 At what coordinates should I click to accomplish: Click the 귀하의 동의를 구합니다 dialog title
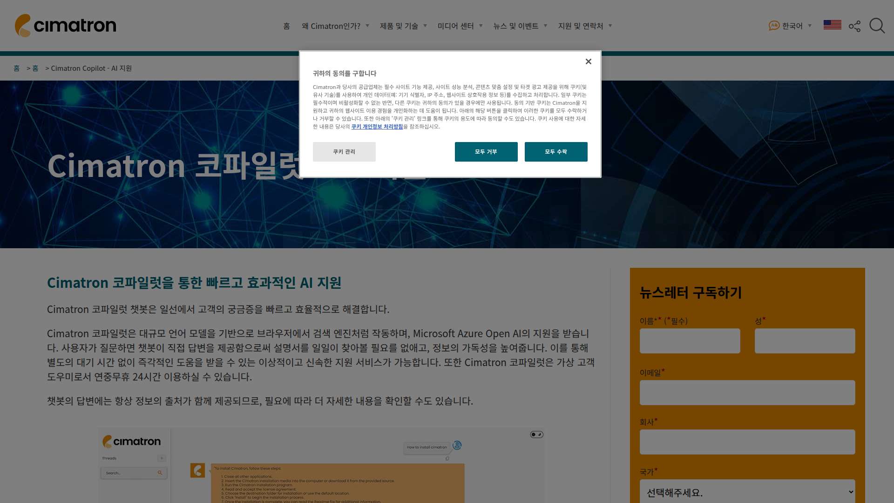point(345,74)
